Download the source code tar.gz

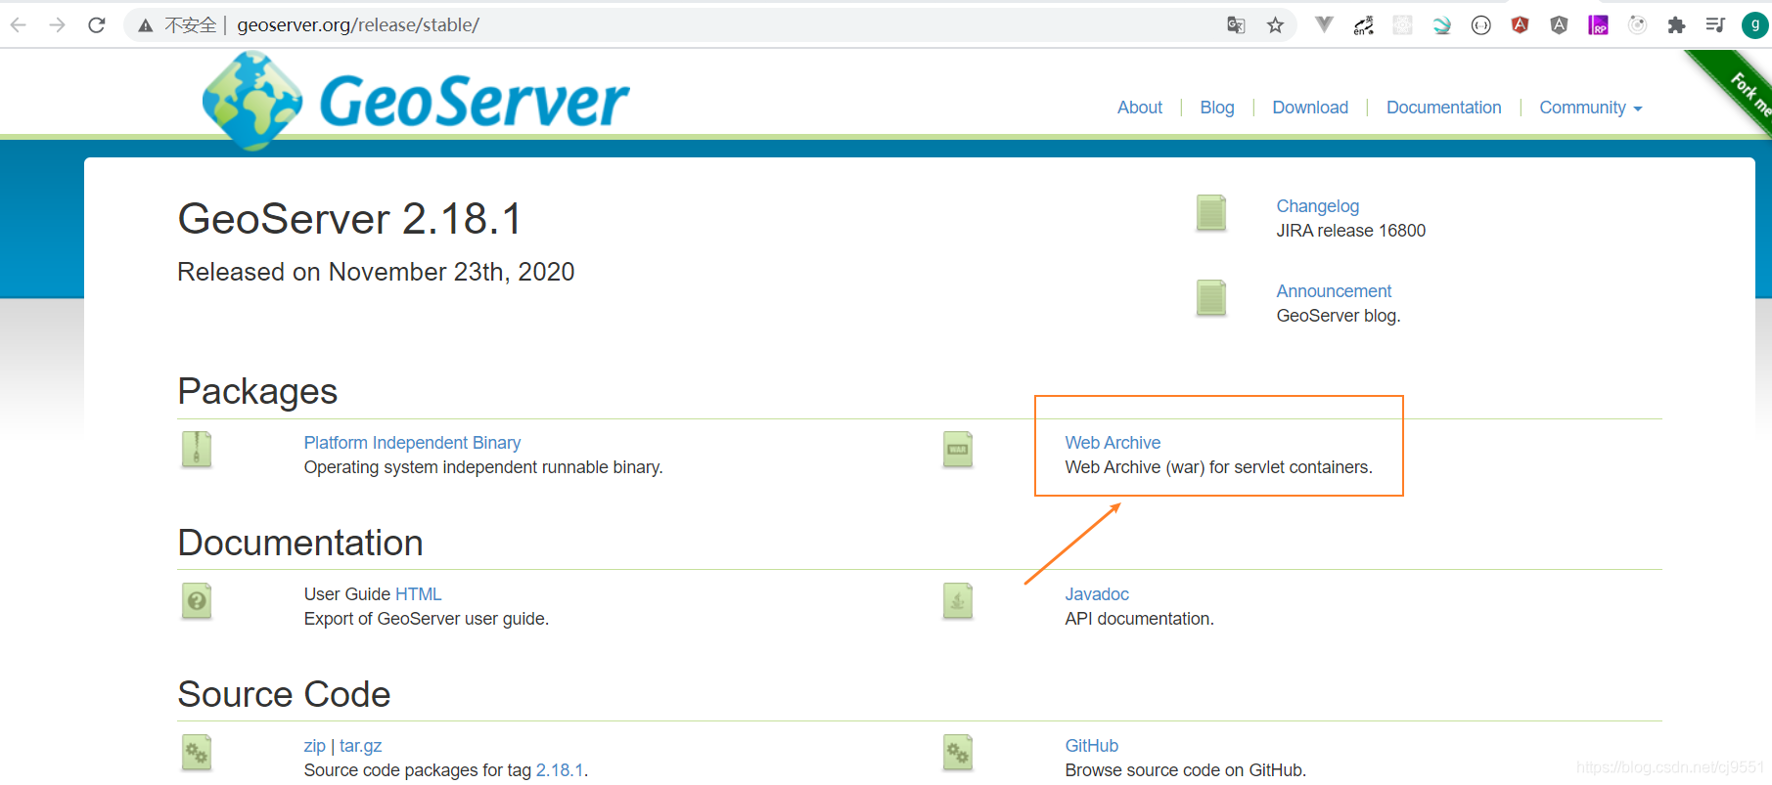point(360,746)
